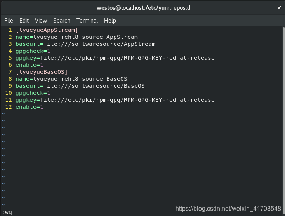This screenshot has width=285, height=216.
Task: Click baseurl=file:///softwaresource/BaseOS line
Action: pos(80,86)
